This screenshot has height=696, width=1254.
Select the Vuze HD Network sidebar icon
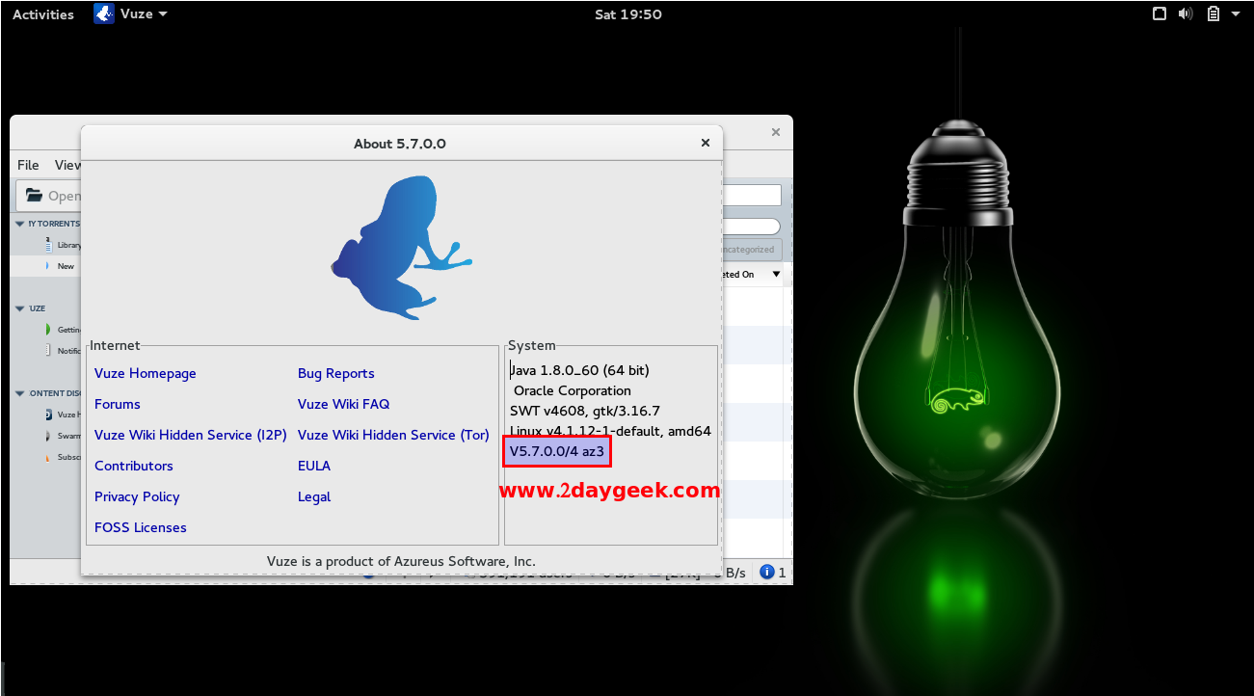(x=48, y=415)
